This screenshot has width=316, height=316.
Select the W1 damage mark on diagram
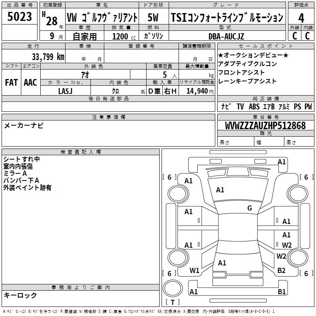point(194,271)
